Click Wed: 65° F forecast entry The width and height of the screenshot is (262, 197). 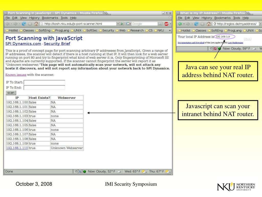click(136, 172)
